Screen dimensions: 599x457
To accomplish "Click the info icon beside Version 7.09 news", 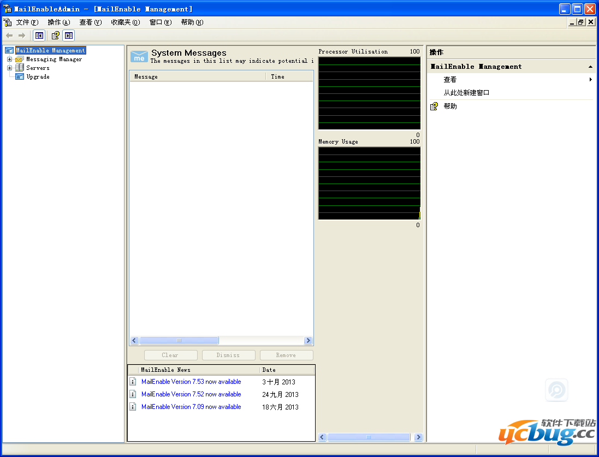I will tap(133, 407).
